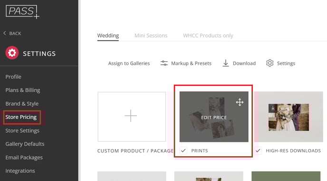Click the HIGH-RES DOWNLOADS label
This screenshot has width=327, height=181.
click(293, 151)
